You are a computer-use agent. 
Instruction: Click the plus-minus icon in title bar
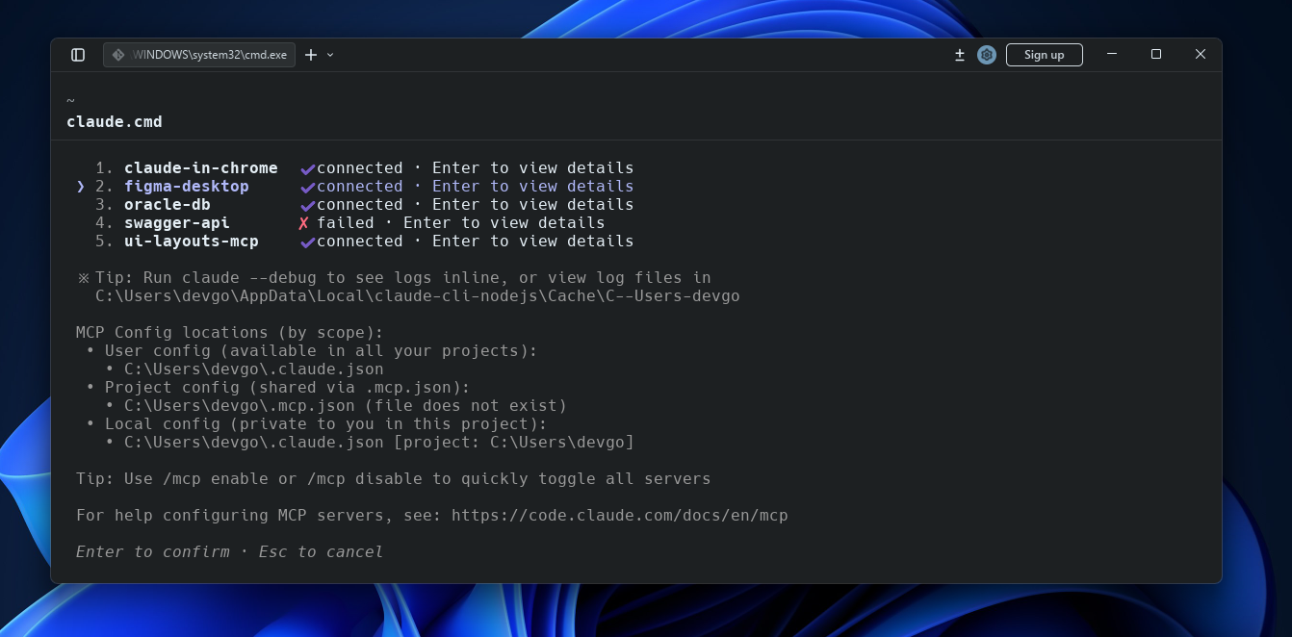(959, 55)
